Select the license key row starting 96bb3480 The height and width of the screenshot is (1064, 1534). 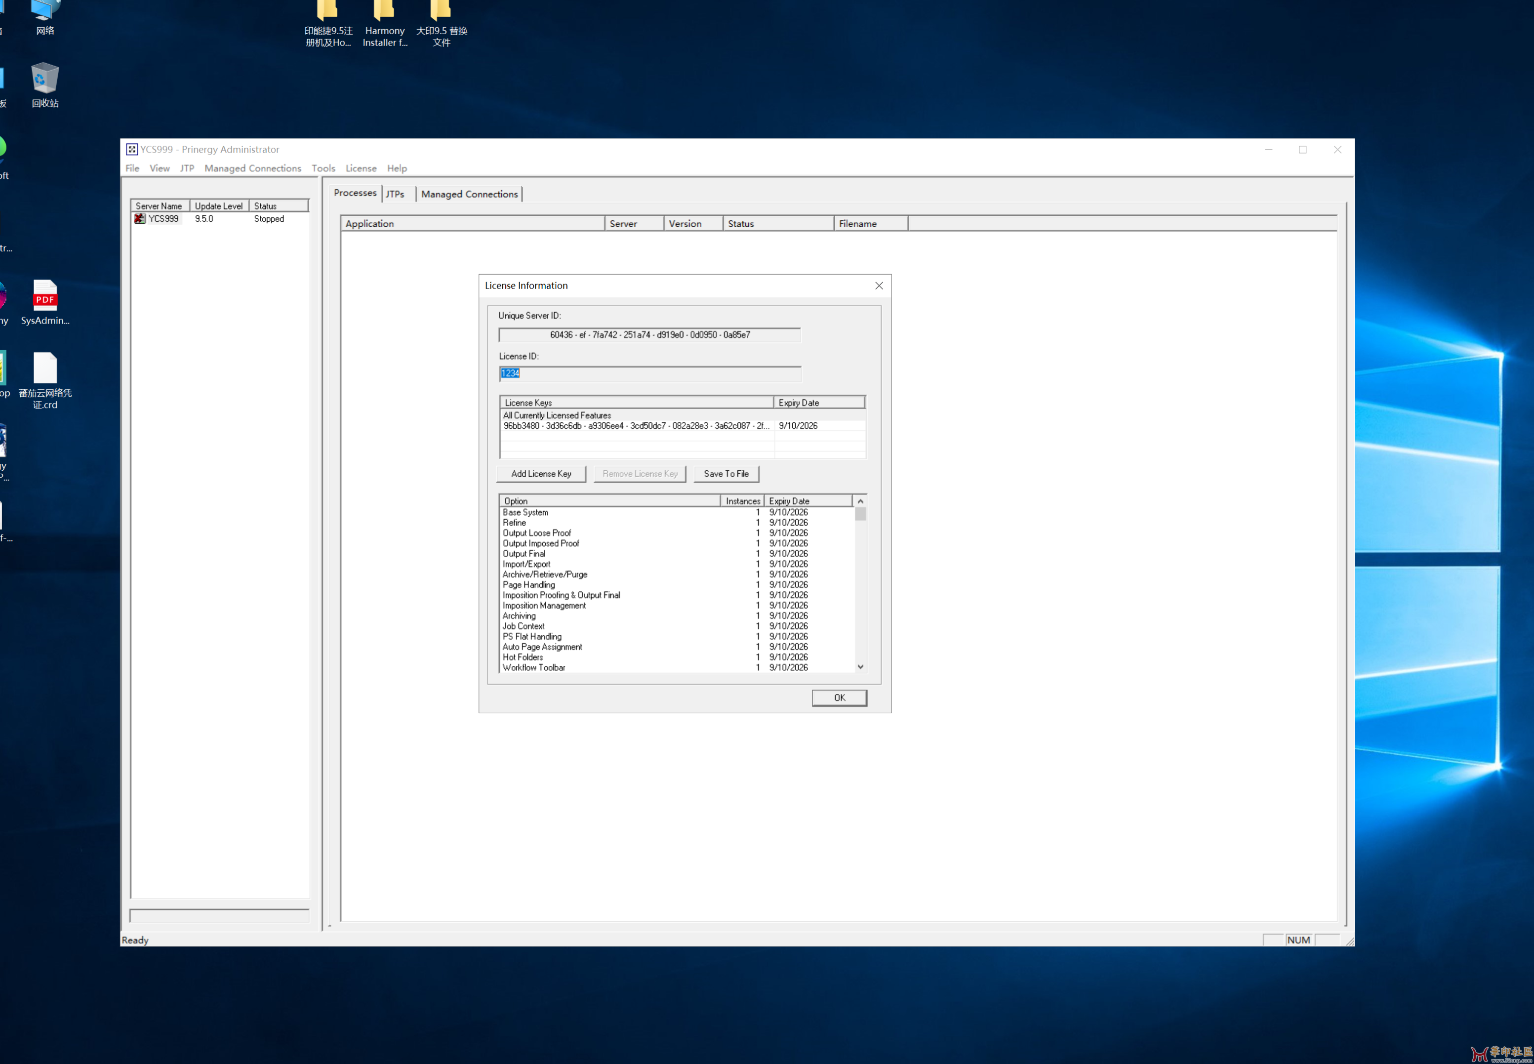[637, 425]
